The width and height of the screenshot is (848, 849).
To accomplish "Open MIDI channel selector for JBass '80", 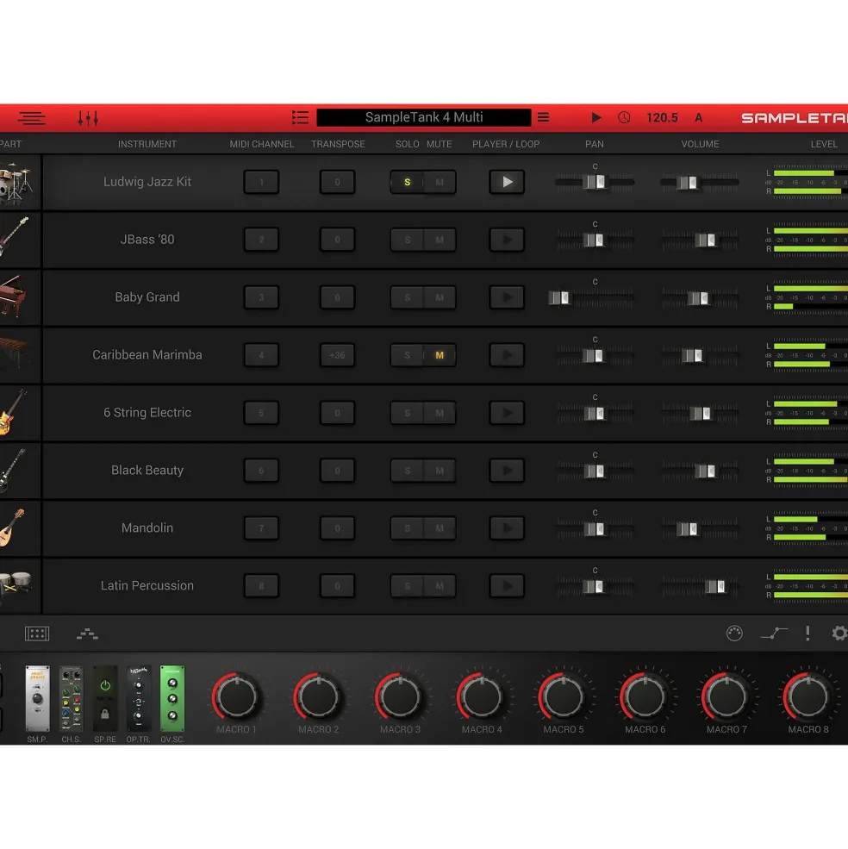I will pyautogui.click(x=261, y=240).
